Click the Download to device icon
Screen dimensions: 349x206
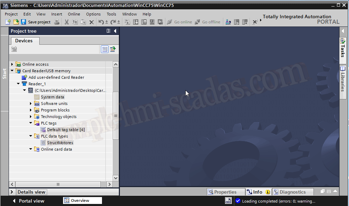coord(136,22)
